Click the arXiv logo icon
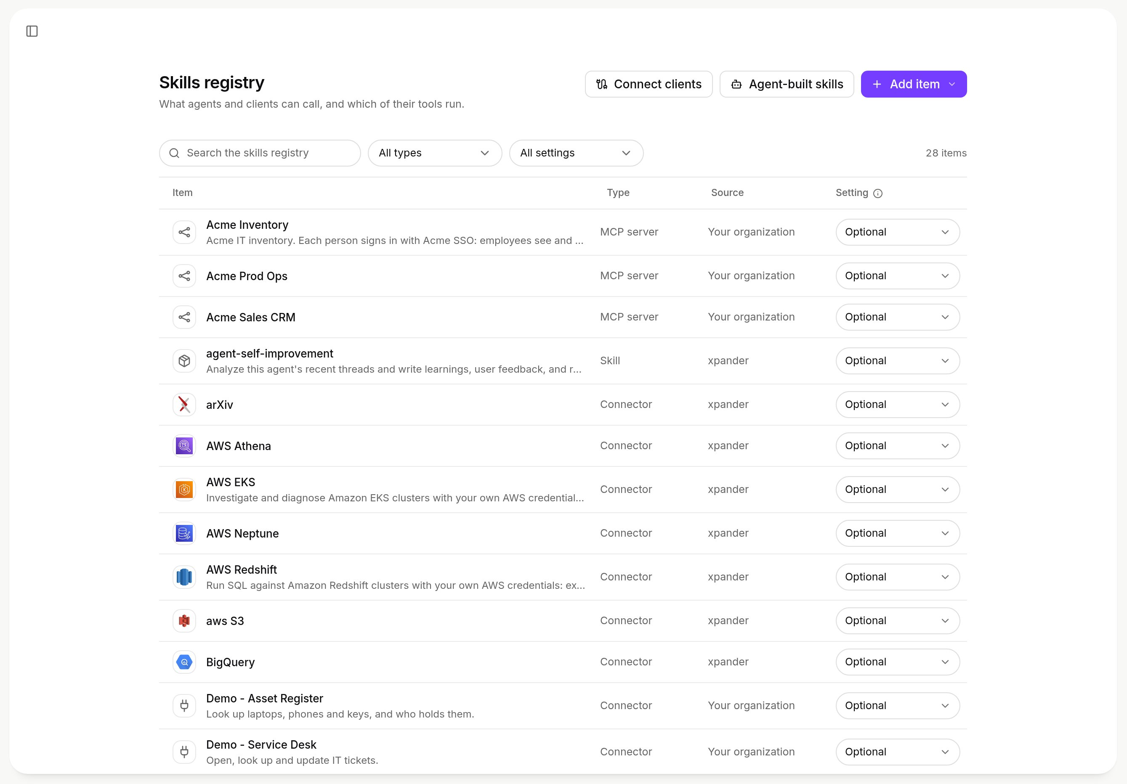This screenshot has height=784, width=1127. 184,404
